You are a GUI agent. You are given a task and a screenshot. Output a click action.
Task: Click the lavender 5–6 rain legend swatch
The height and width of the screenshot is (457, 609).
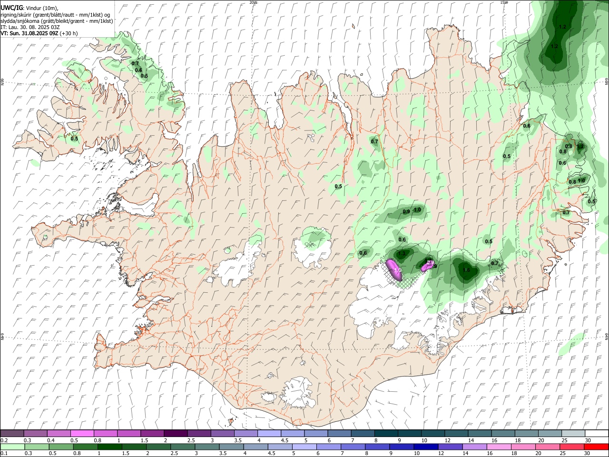click(304, 447)
